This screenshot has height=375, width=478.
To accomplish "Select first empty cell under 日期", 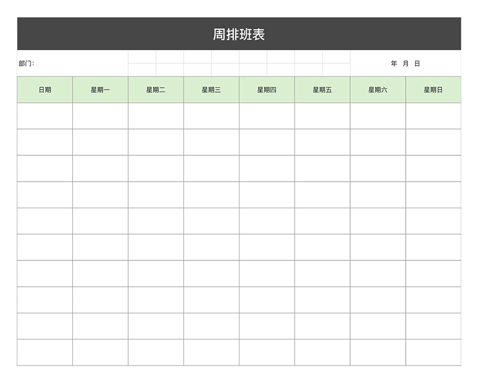I will point(45,116).
